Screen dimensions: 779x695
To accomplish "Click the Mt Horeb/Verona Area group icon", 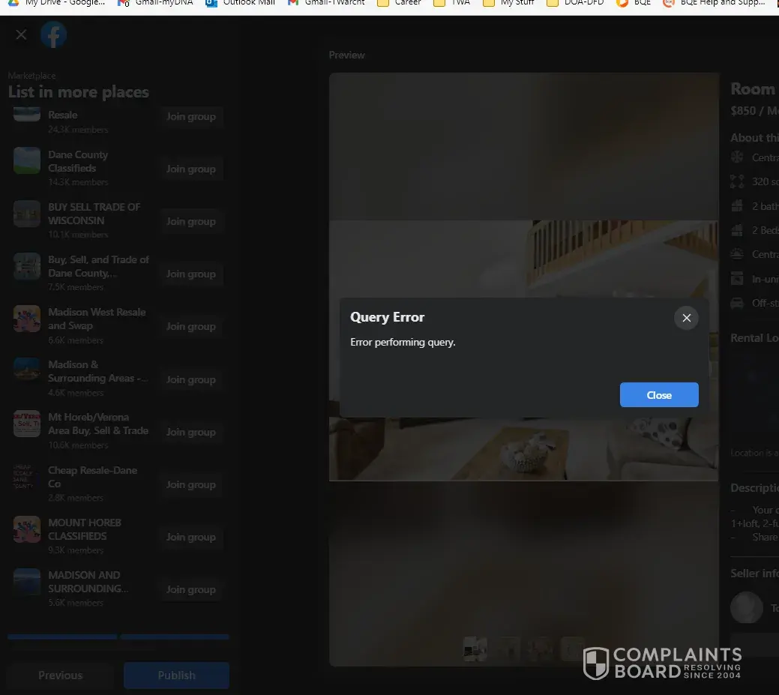I will pos(27,424).
